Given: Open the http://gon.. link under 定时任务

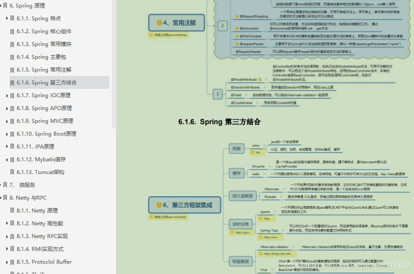Looking at the screenshot, I should [x=242, y=232].
